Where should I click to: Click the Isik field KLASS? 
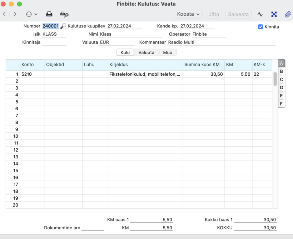(x=54, y=34)
